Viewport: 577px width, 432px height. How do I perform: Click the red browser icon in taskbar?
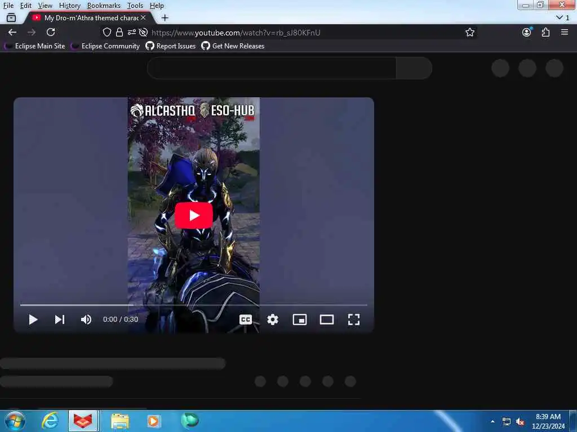[x=82, y=421]
